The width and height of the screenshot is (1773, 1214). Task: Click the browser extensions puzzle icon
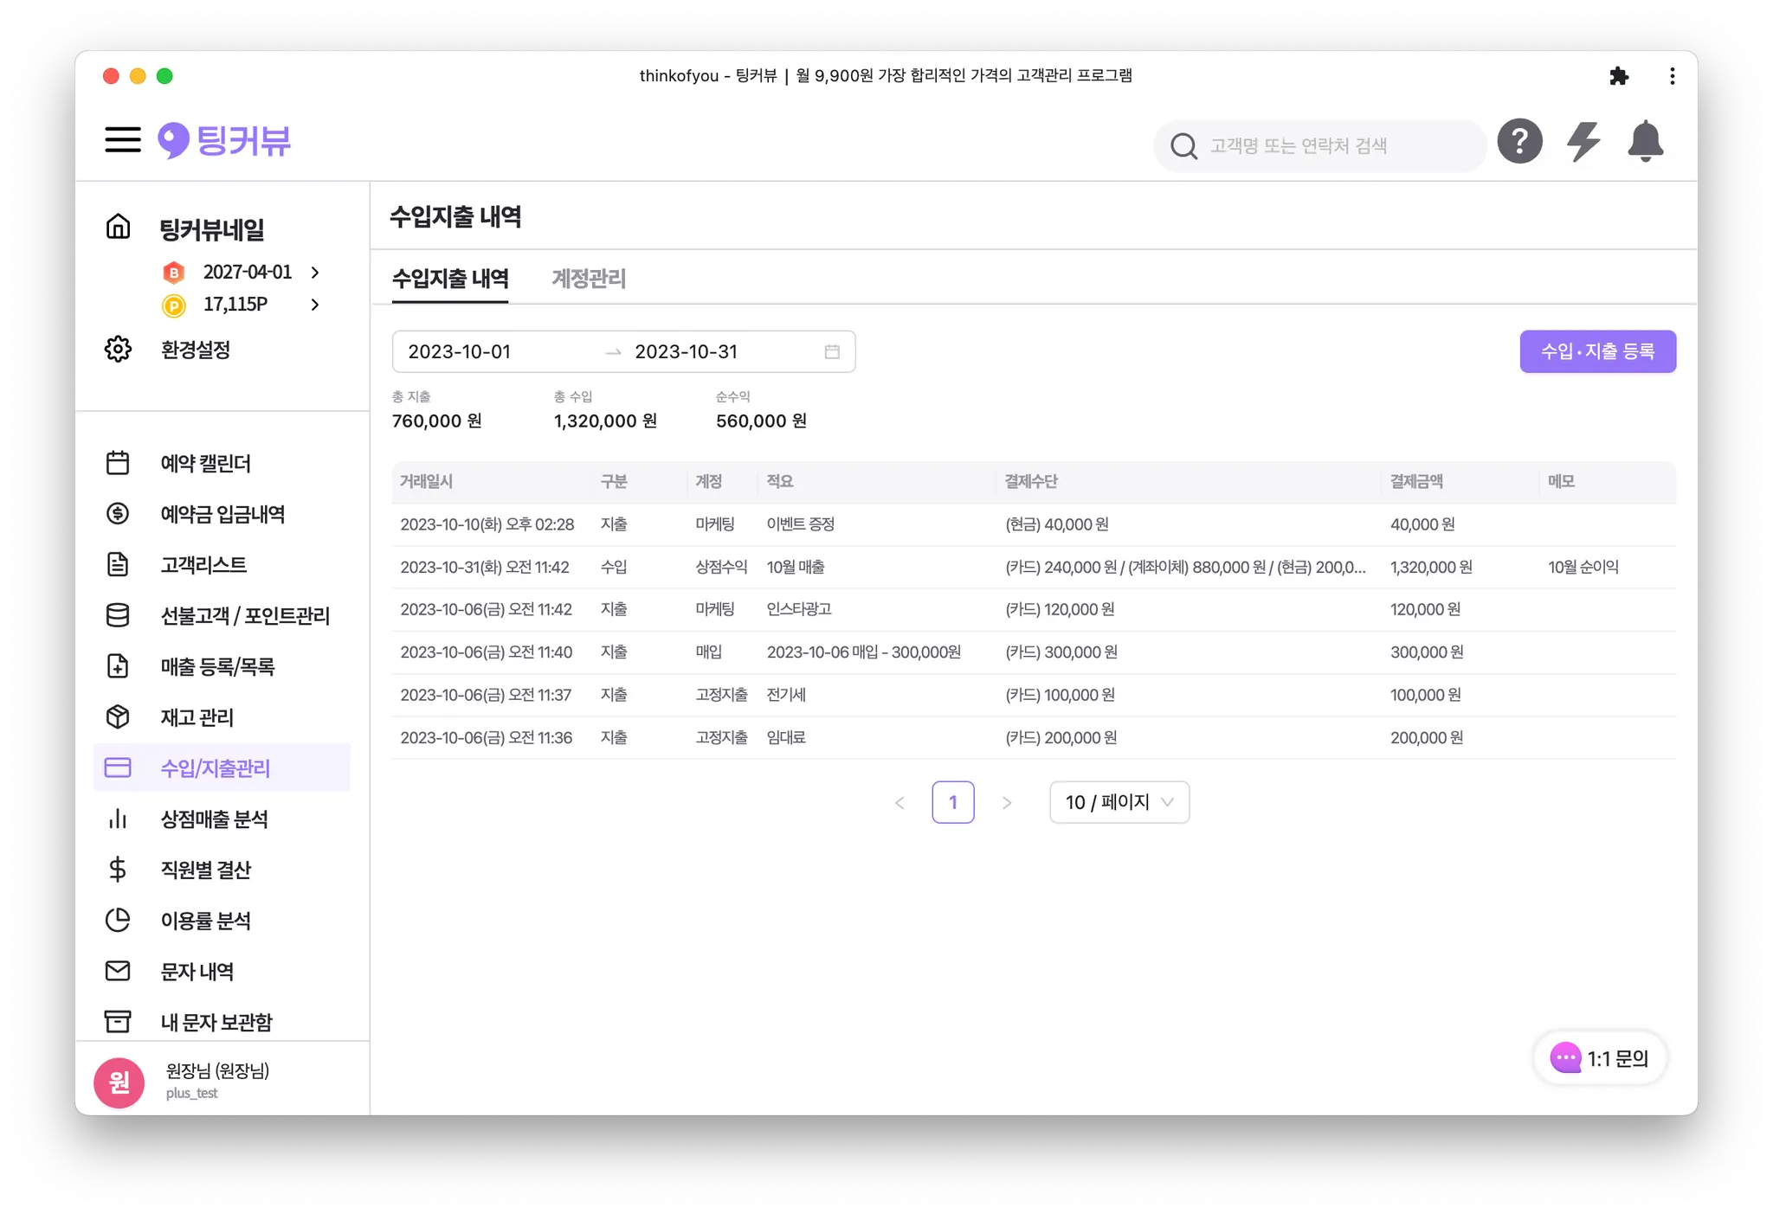coord(1618,76)
